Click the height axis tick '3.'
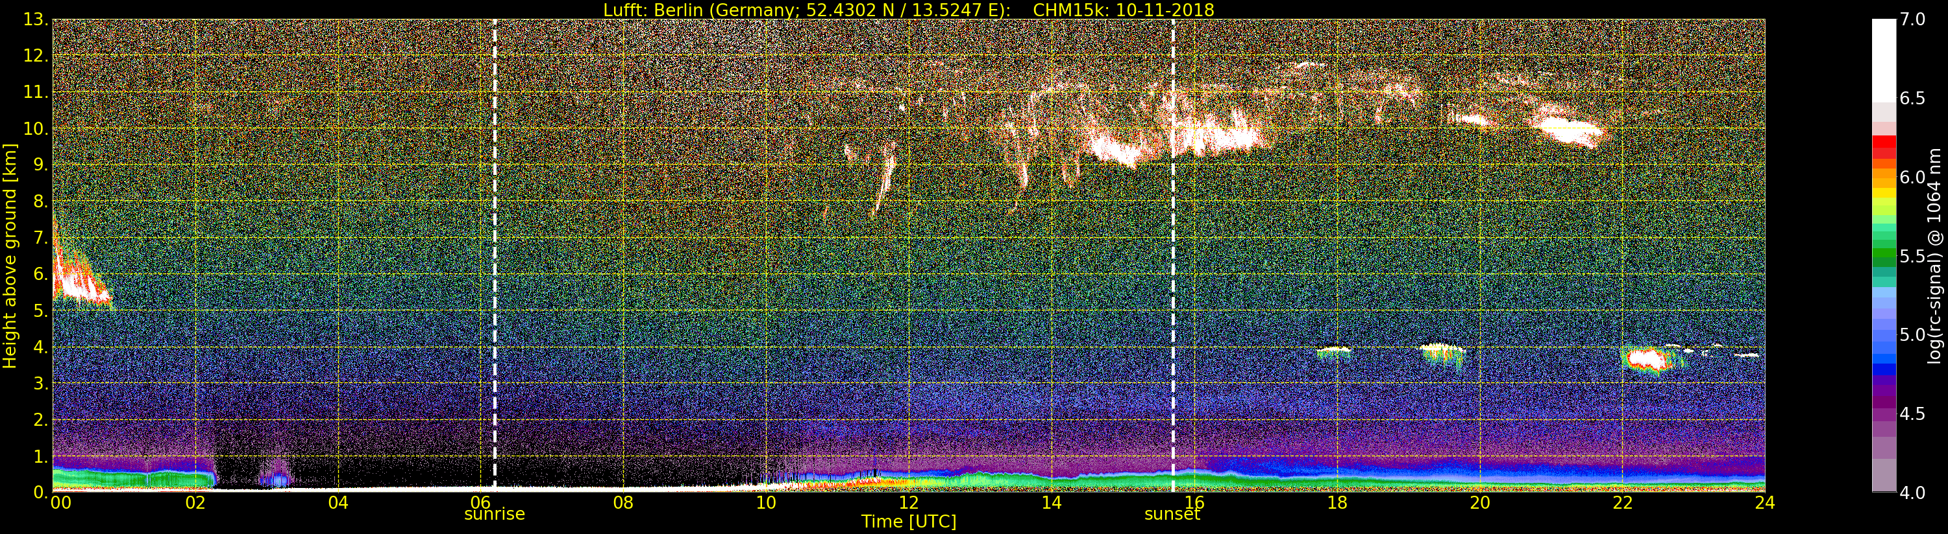Screen dimensions: 1948x534 pos(40,383)
